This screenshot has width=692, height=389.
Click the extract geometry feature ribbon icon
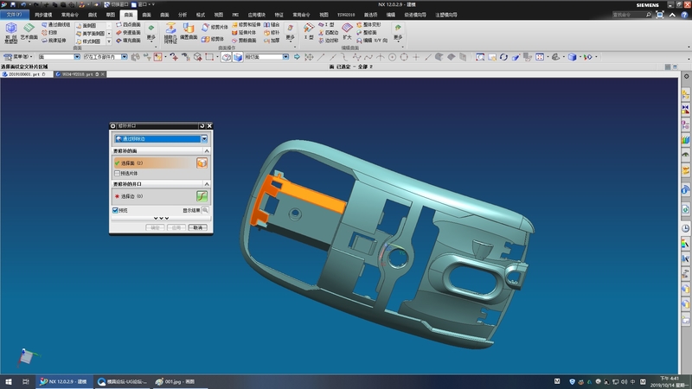click(170, 29)
